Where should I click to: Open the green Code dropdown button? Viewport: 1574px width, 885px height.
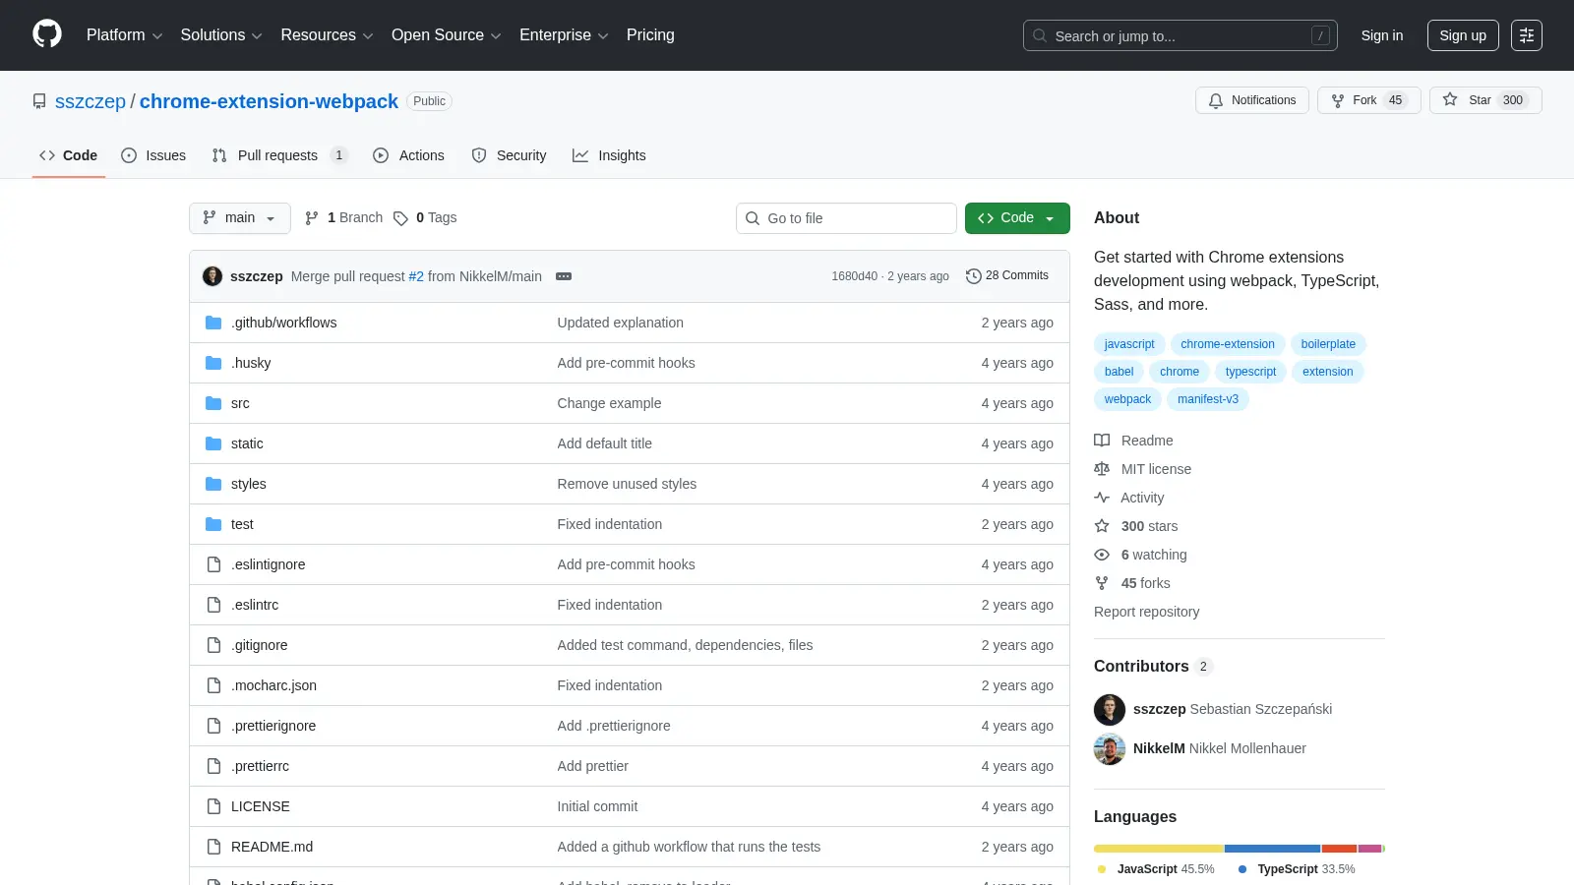pyautogui.click(x=1017, y=218)
